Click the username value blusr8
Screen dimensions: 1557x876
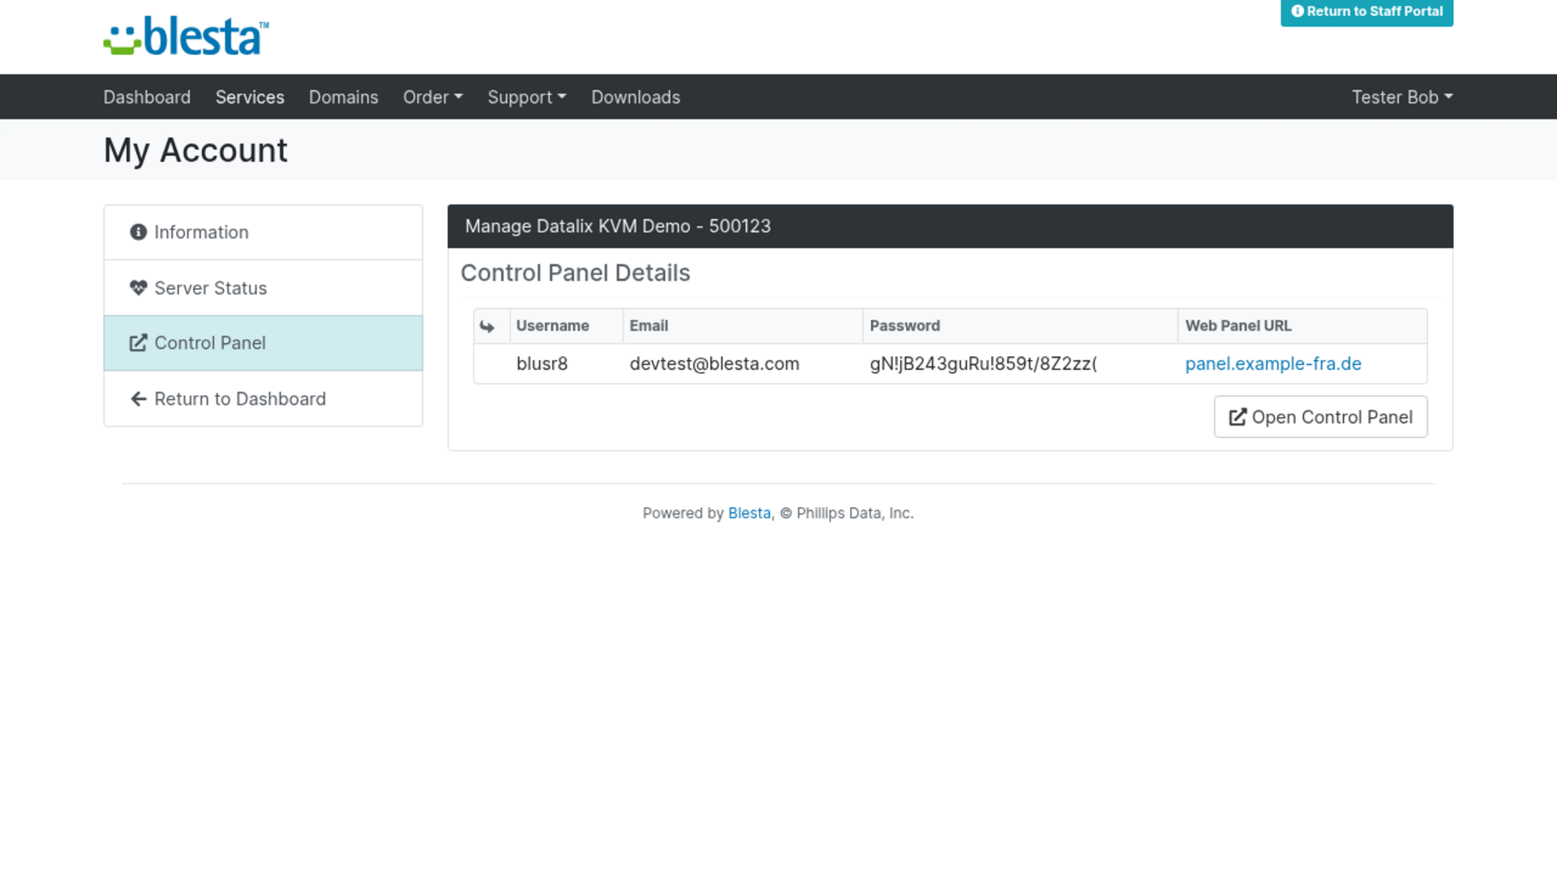point(542,364)
